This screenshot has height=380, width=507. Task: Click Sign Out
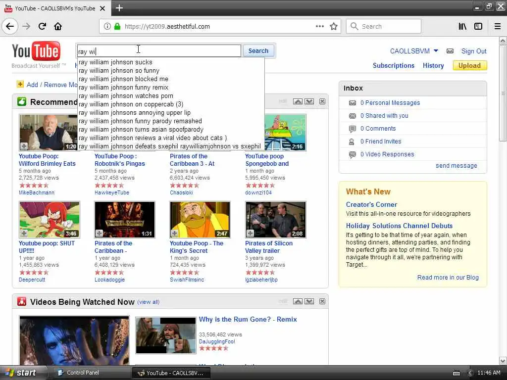474,51
